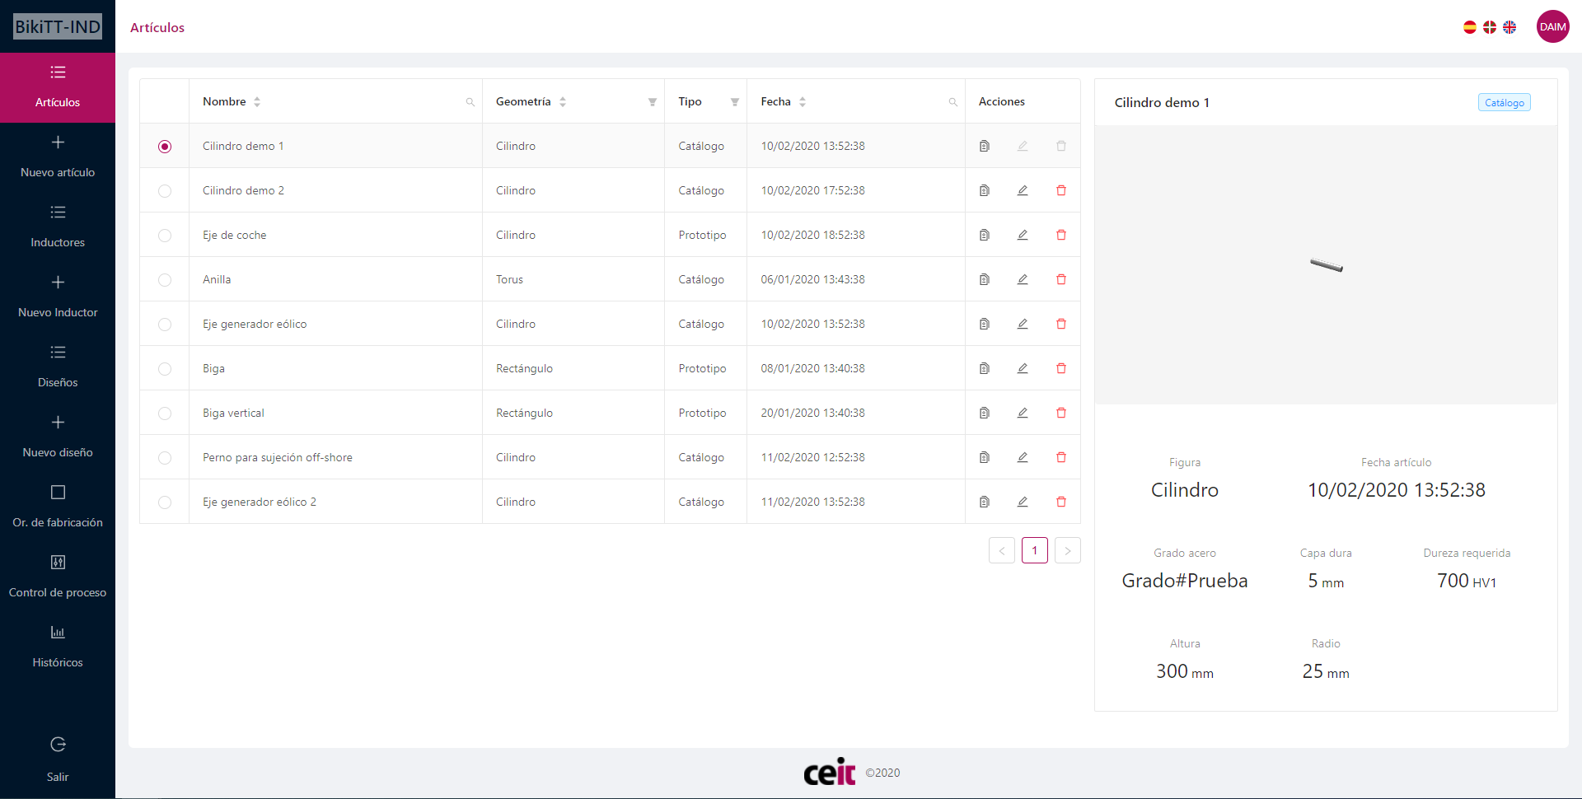Click page 1 pagination button

[x=1034, y=550]
